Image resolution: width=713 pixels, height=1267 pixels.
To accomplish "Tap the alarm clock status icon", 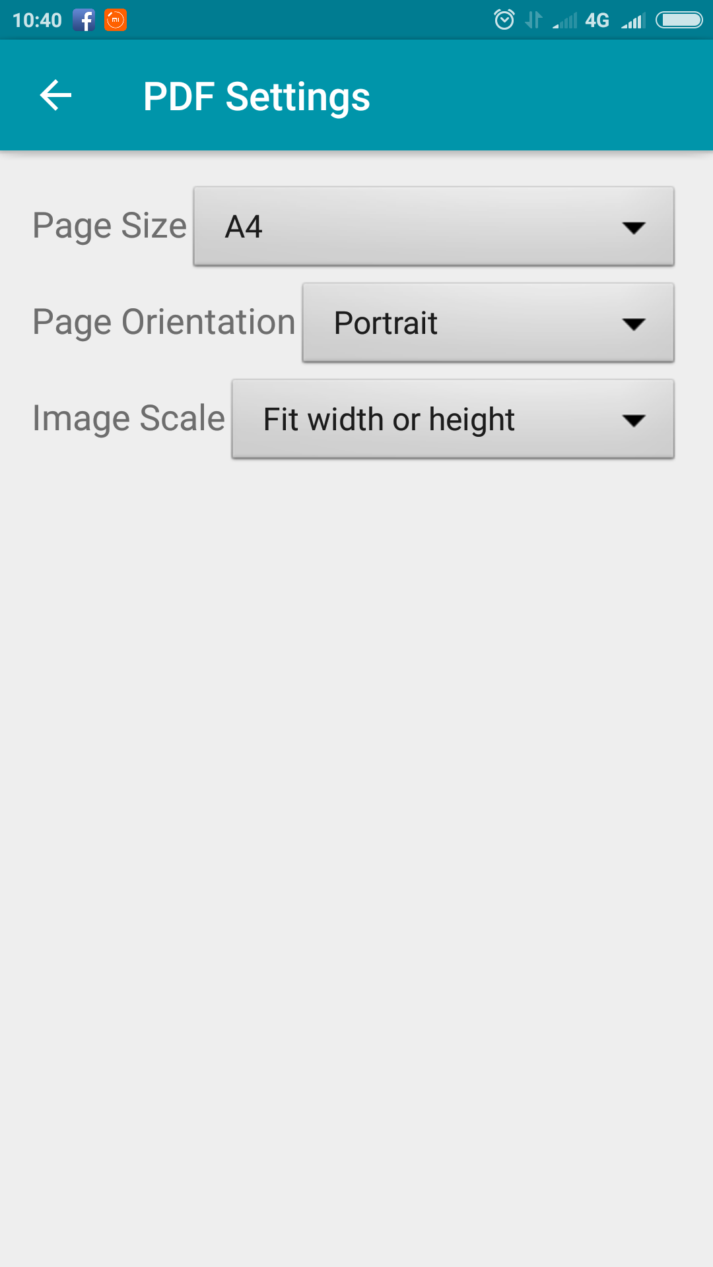I will click(x=504, y=20).
